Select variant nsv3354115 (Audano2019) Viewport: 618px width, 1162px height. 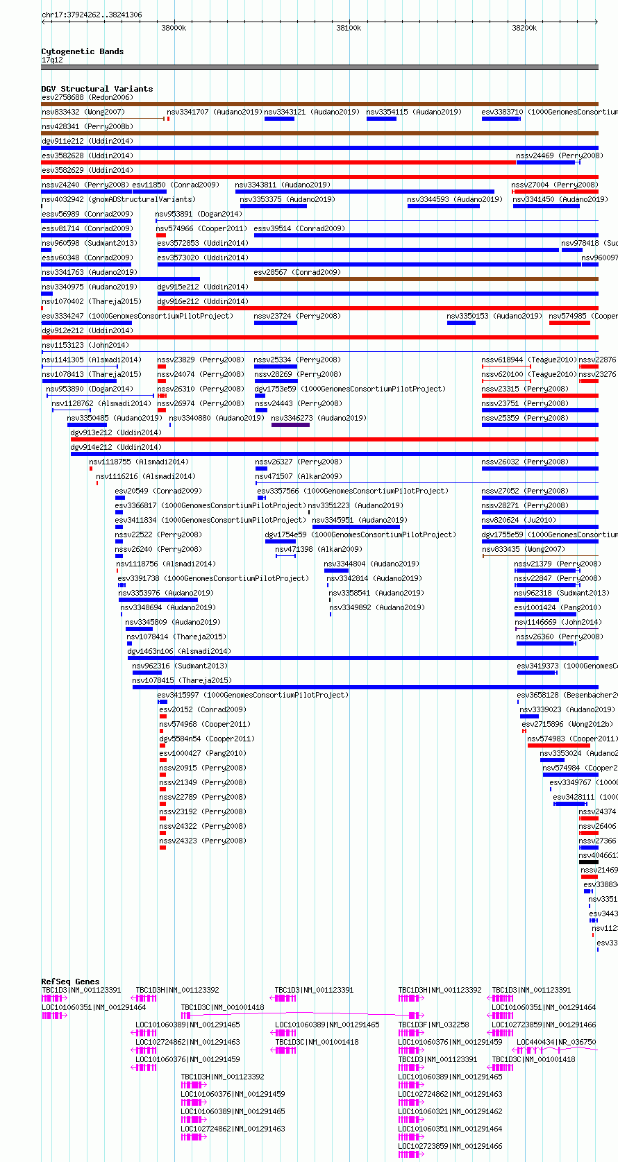click(414, 112)
